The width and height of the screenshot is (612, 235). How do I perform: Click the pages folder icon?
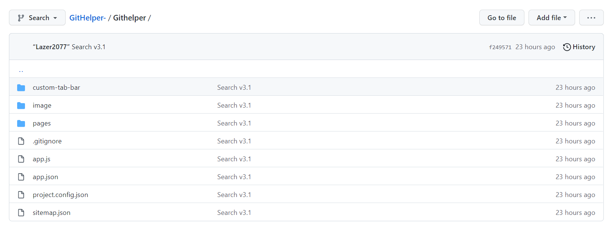(x=21, y=123)
